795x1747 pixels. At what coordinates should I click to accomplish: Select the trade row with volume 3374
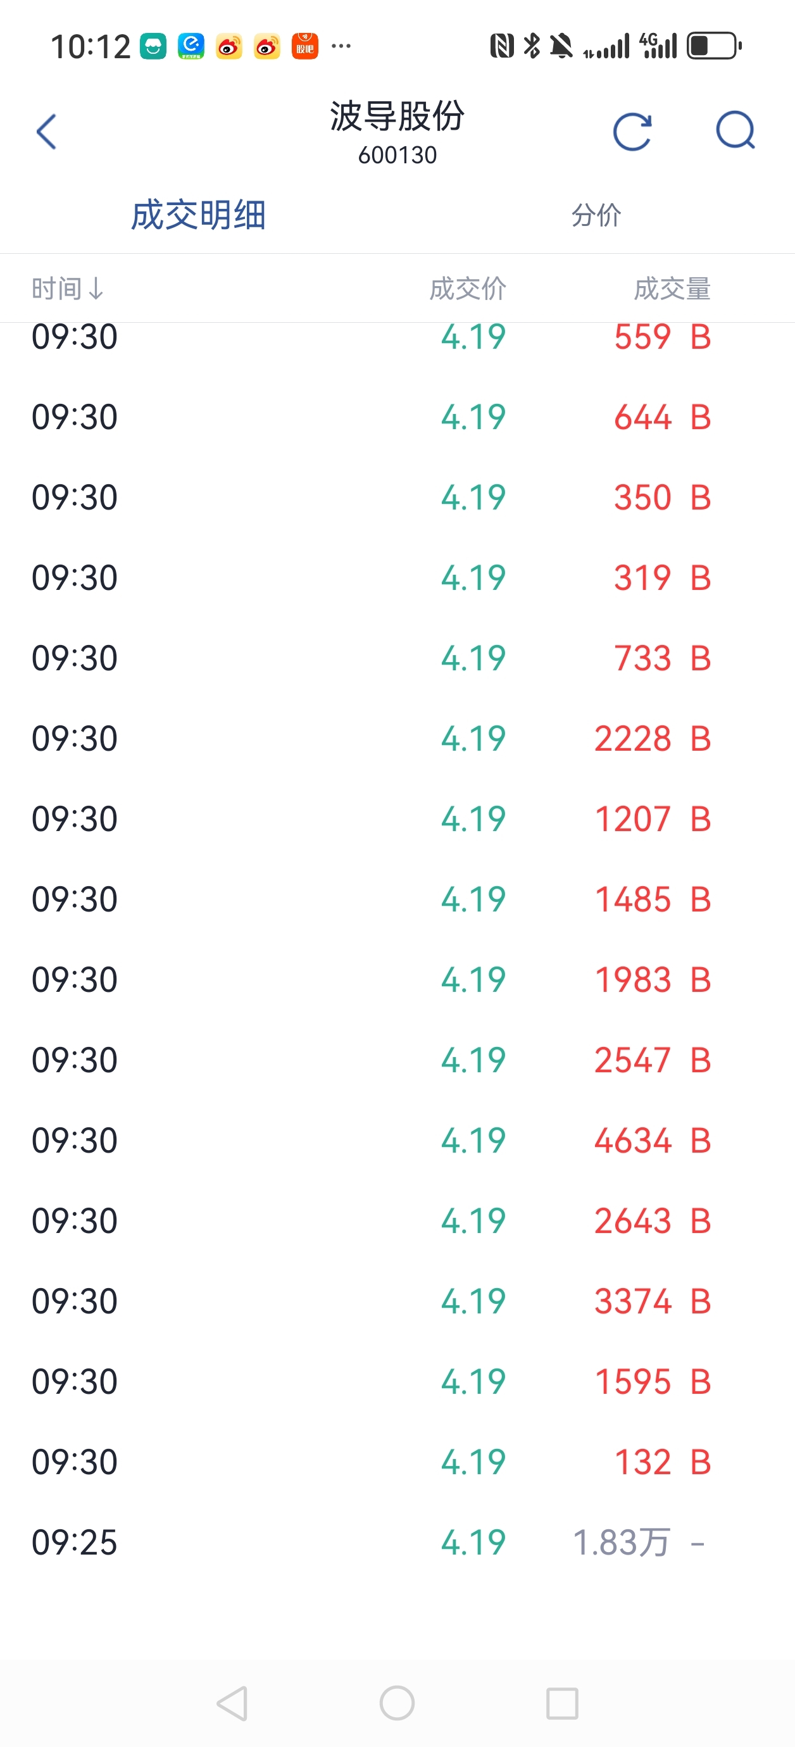click(398, 1301)
